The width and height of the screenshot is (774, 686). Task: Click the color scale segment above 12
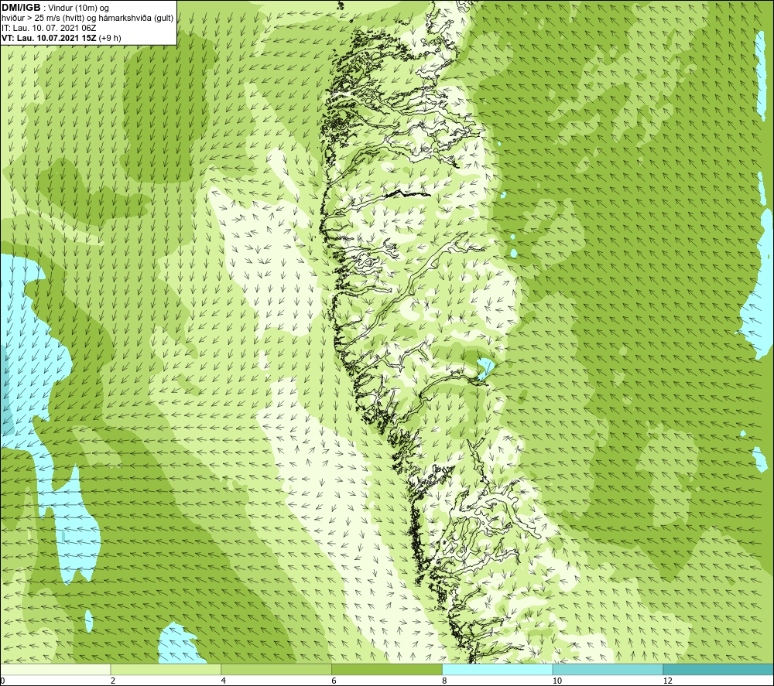coord(718,669)
